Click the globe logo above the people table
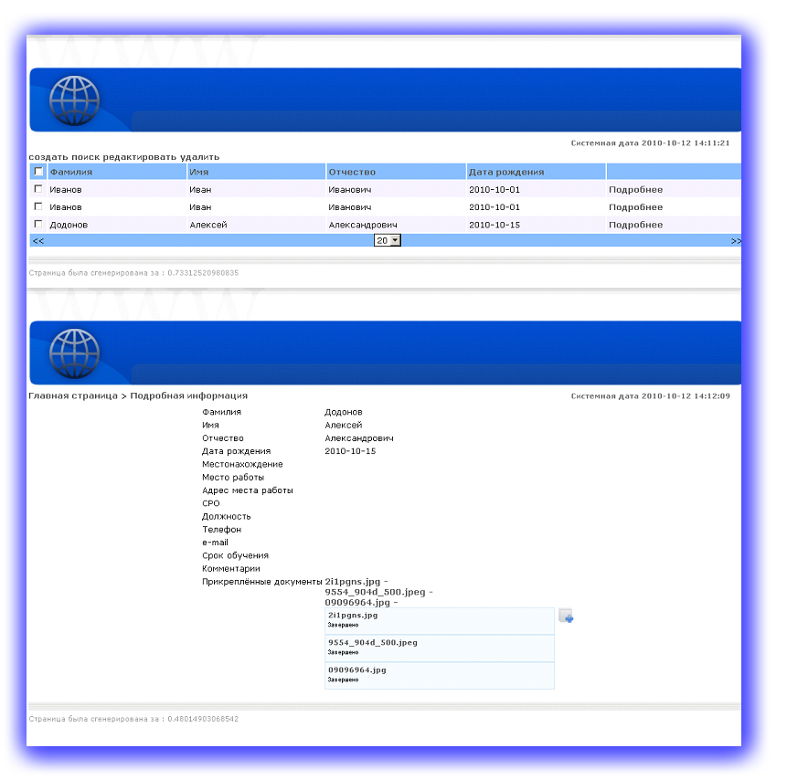787x780 pixels. click(x=74, y=100)
